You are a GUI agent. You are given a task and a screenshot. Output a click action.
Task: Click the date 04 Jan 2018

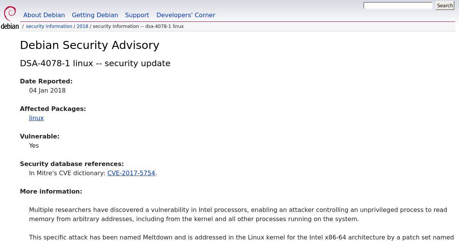click(47, 91)
